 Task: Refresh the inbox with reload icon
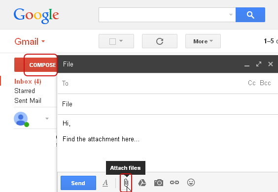[160, 41]
